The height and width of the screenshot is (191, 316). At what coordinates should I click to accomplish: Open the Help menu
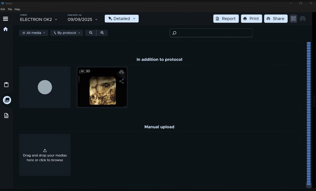[x=17, y=9]
